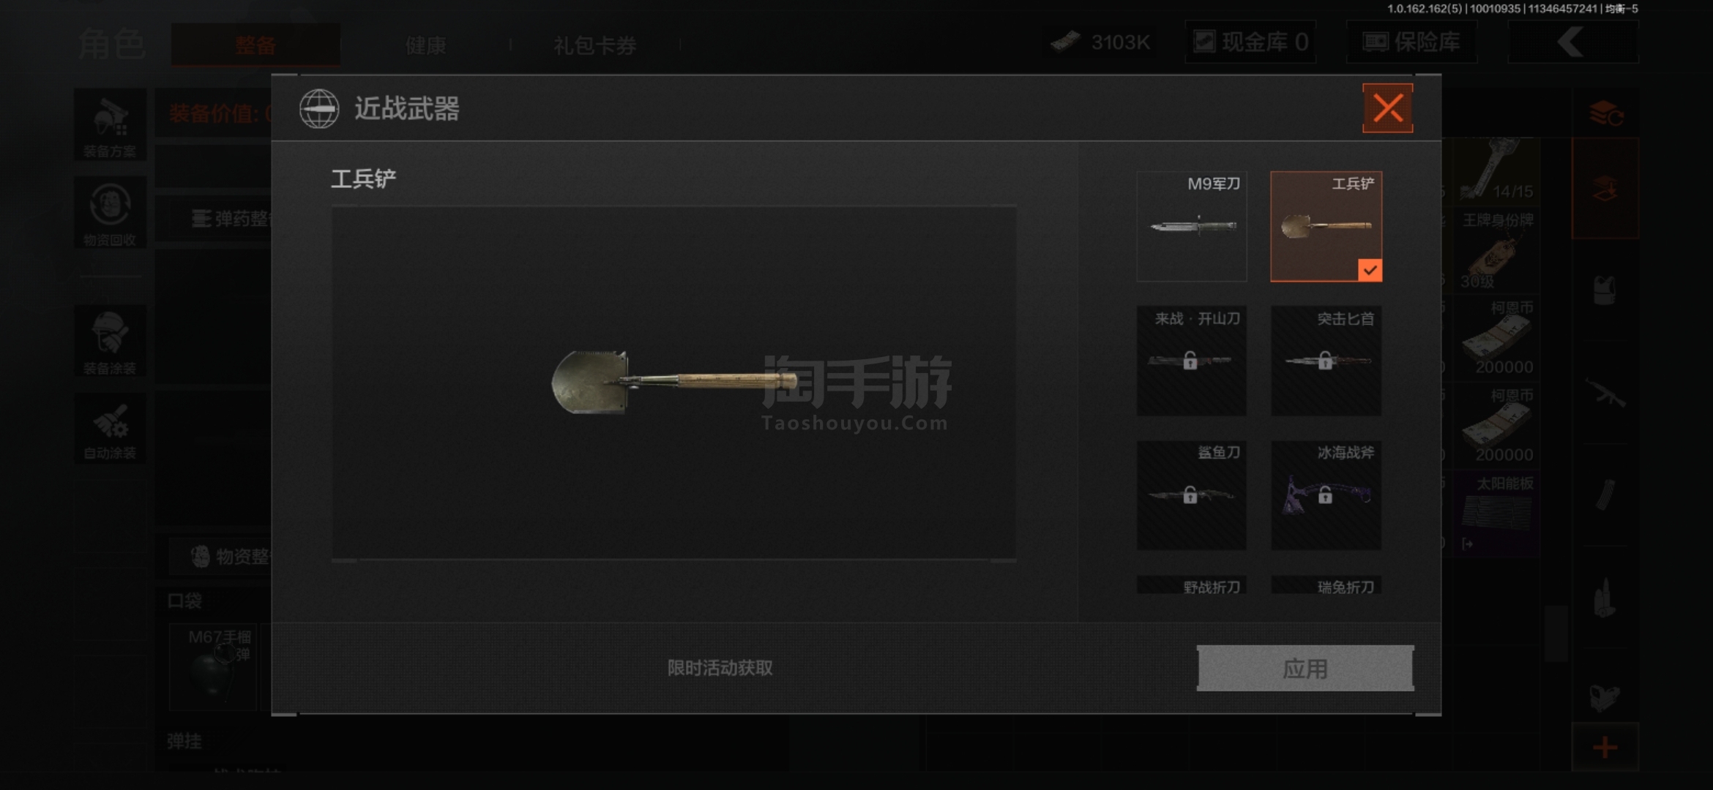Open the 物资回收 recycling icon
Image resolution: width=1713 pixels, height=790 pixels.
[x=110, y=214]
